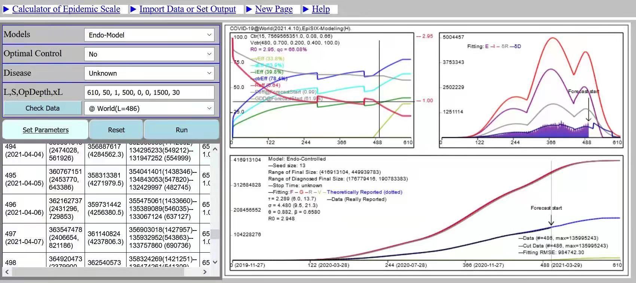This screenshot has height=283, width=636.
Task: Run the epidemic model
Action: tap(182, 130)
